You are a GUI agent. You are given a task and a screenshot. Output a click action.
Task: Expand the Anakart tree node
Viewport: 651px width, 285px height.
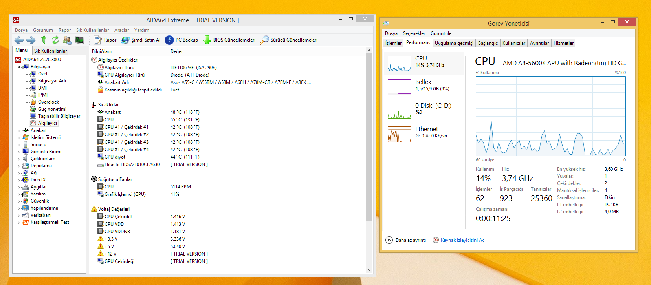(x=18, y=131)
